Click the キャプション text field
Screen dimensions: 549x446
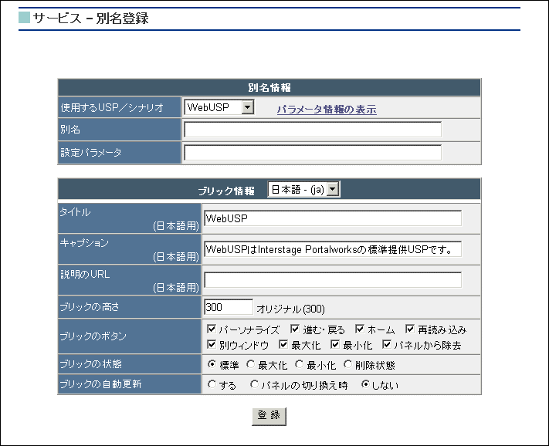click(333, 249)
